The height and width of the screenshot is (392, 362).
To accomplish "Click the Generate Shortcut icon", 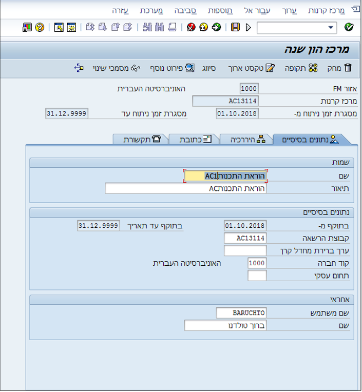I will pyautogui.click(x=59, y=27).
